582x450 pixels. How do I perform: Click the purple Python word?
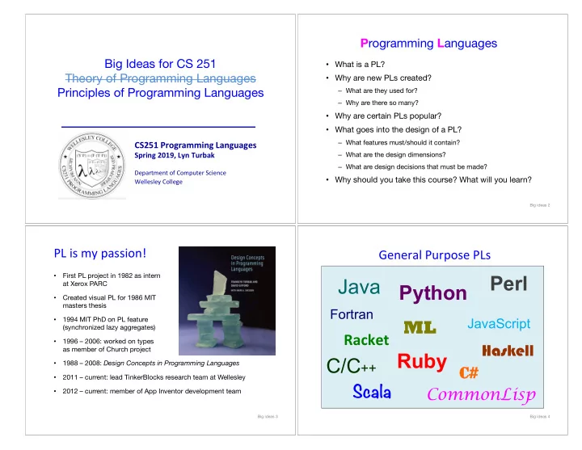coord(432,293)
